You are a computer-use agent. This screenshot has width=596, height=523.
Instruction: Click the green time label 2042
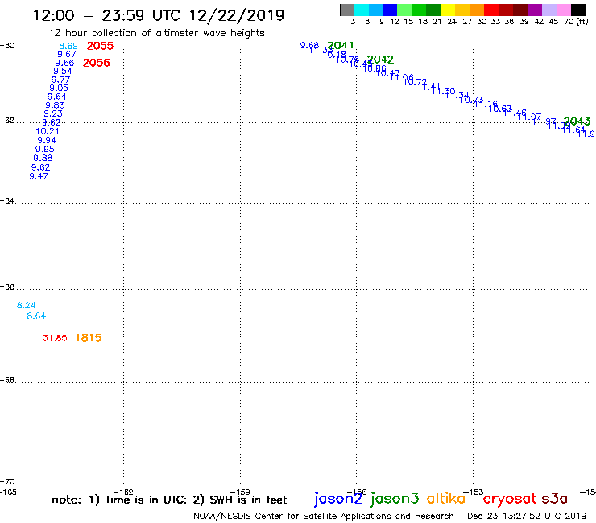[380, 60]
